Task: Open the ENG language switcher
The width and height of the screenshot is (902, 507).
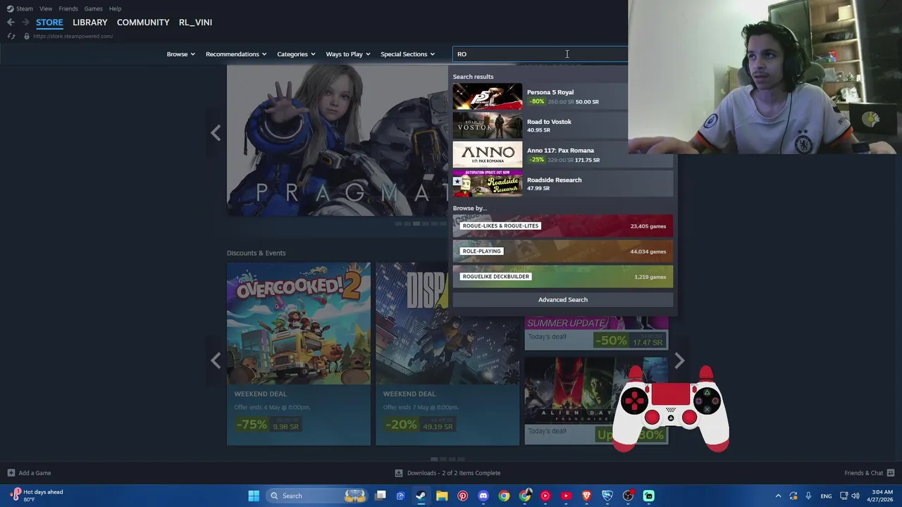Action: point(826,496)
